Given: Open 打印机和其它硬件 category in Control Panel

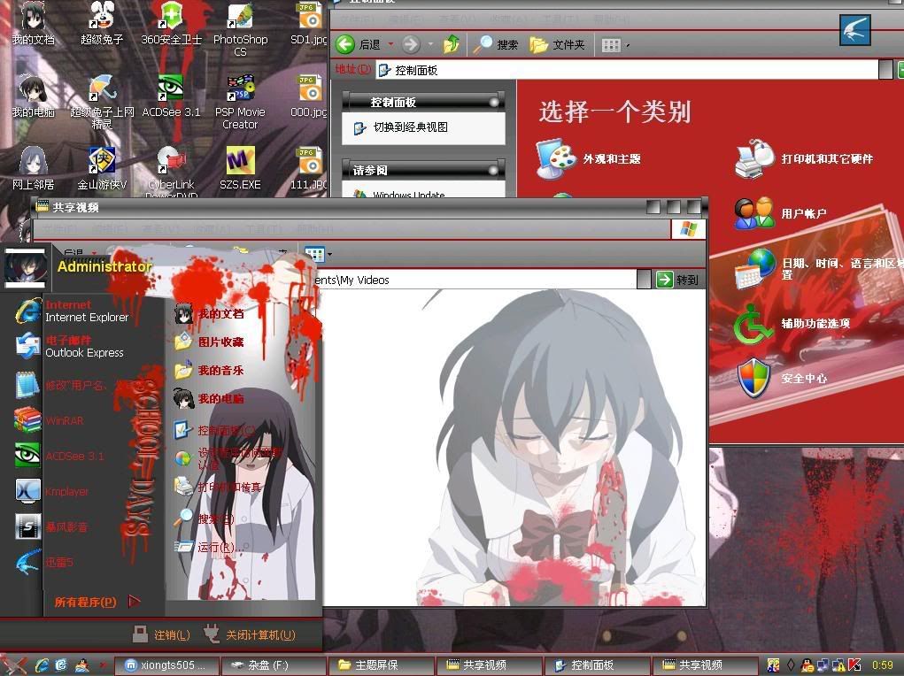Looking at the screenshot, I should tap(804, 158).
